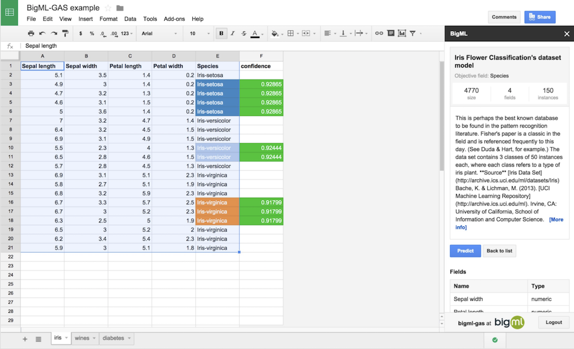Switch to the wines sheet tab

(x=82, y=338)
